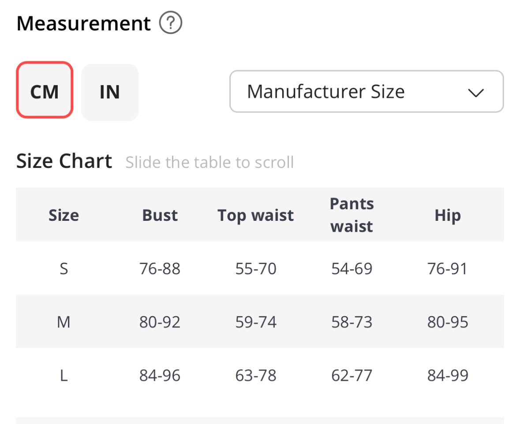Screen dimensions: 520x424
Task: Click the Bust column header
Action: click(x=160, y=215)
